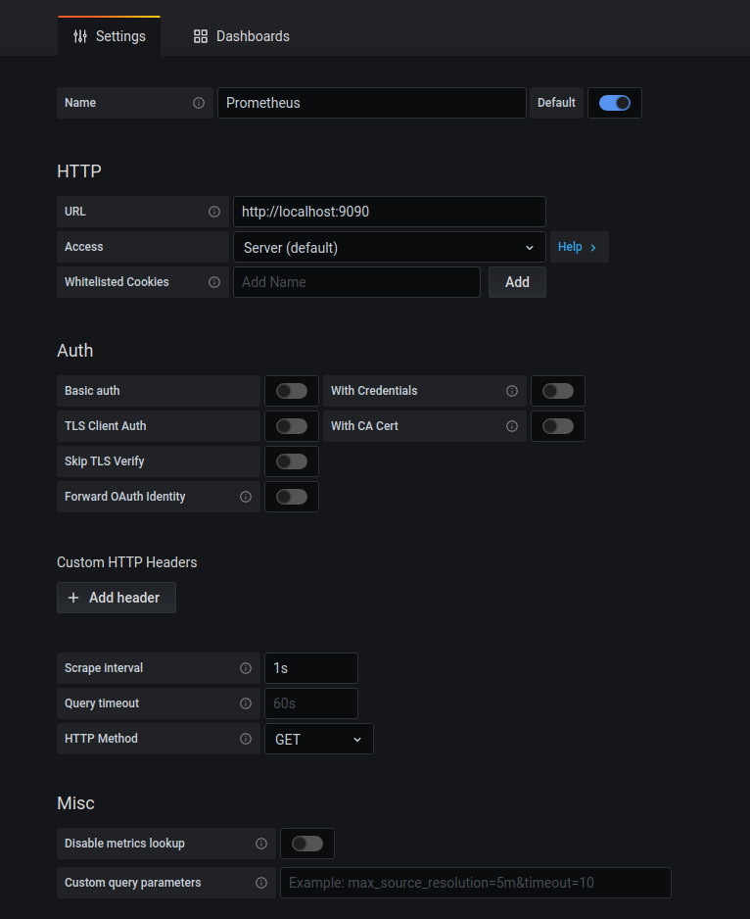Click the Whitelisted Cookies info icon
Viewport: 750px width, 919px height.
[x=214, y=282]
